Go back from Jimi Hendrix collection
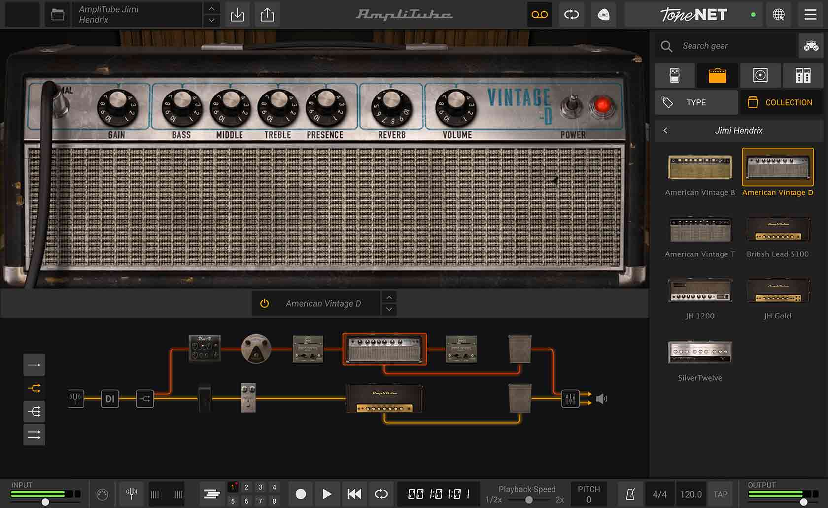Screen dimensions: 828x508 coord(666,130)
